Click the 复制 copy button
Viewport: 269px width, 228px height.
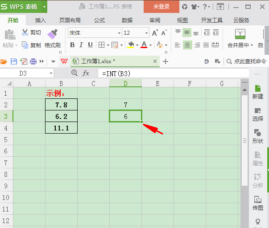(x=31, y=45)
